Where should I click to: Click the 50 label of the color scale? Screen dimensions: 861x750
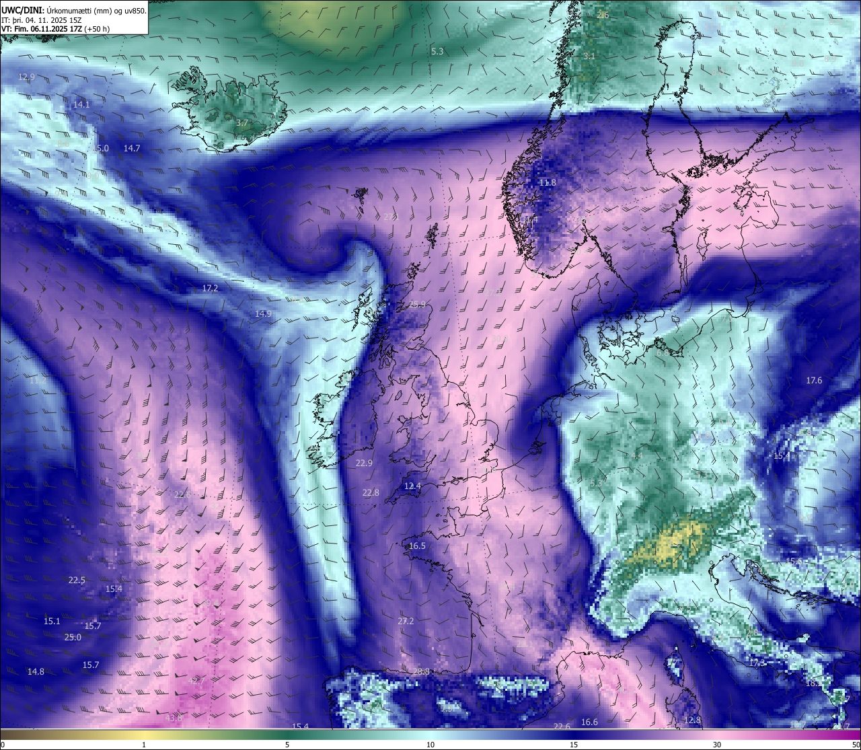(x=856, y=745)
